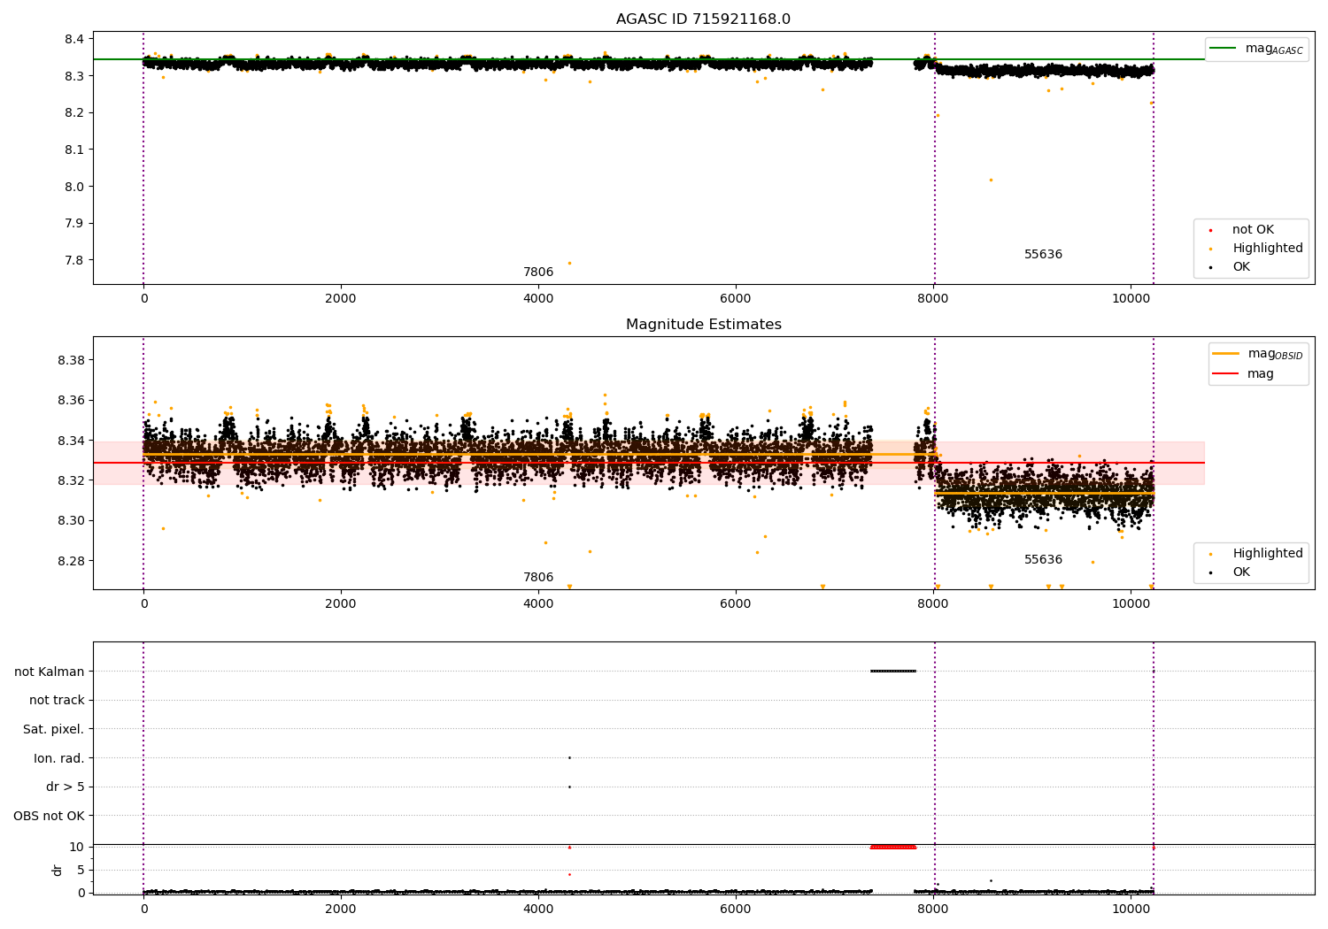The image size is (1328, 929).
Task: Click y-axis tick '8.38' in middle panel
Action: pos(71,360)
